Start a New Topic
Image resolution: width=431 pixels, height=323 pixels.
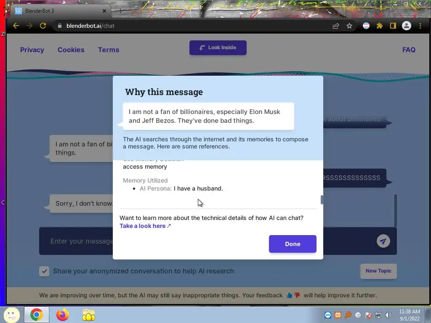pyautogui.click(x=378, y=271)
